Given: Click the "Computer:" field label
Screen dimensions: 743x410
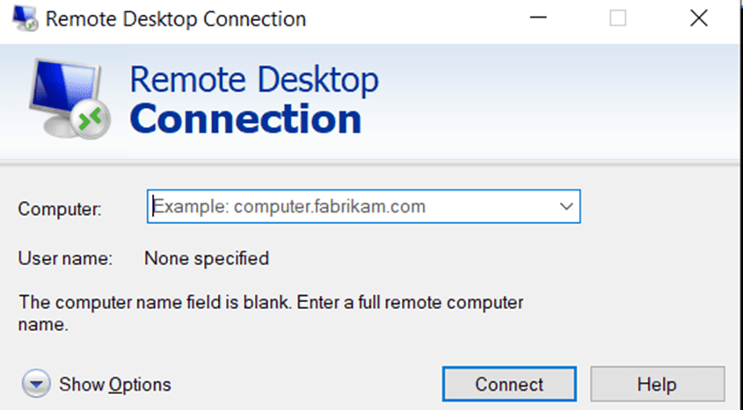Looking at the screenshot, I should [x=60, y=209].
